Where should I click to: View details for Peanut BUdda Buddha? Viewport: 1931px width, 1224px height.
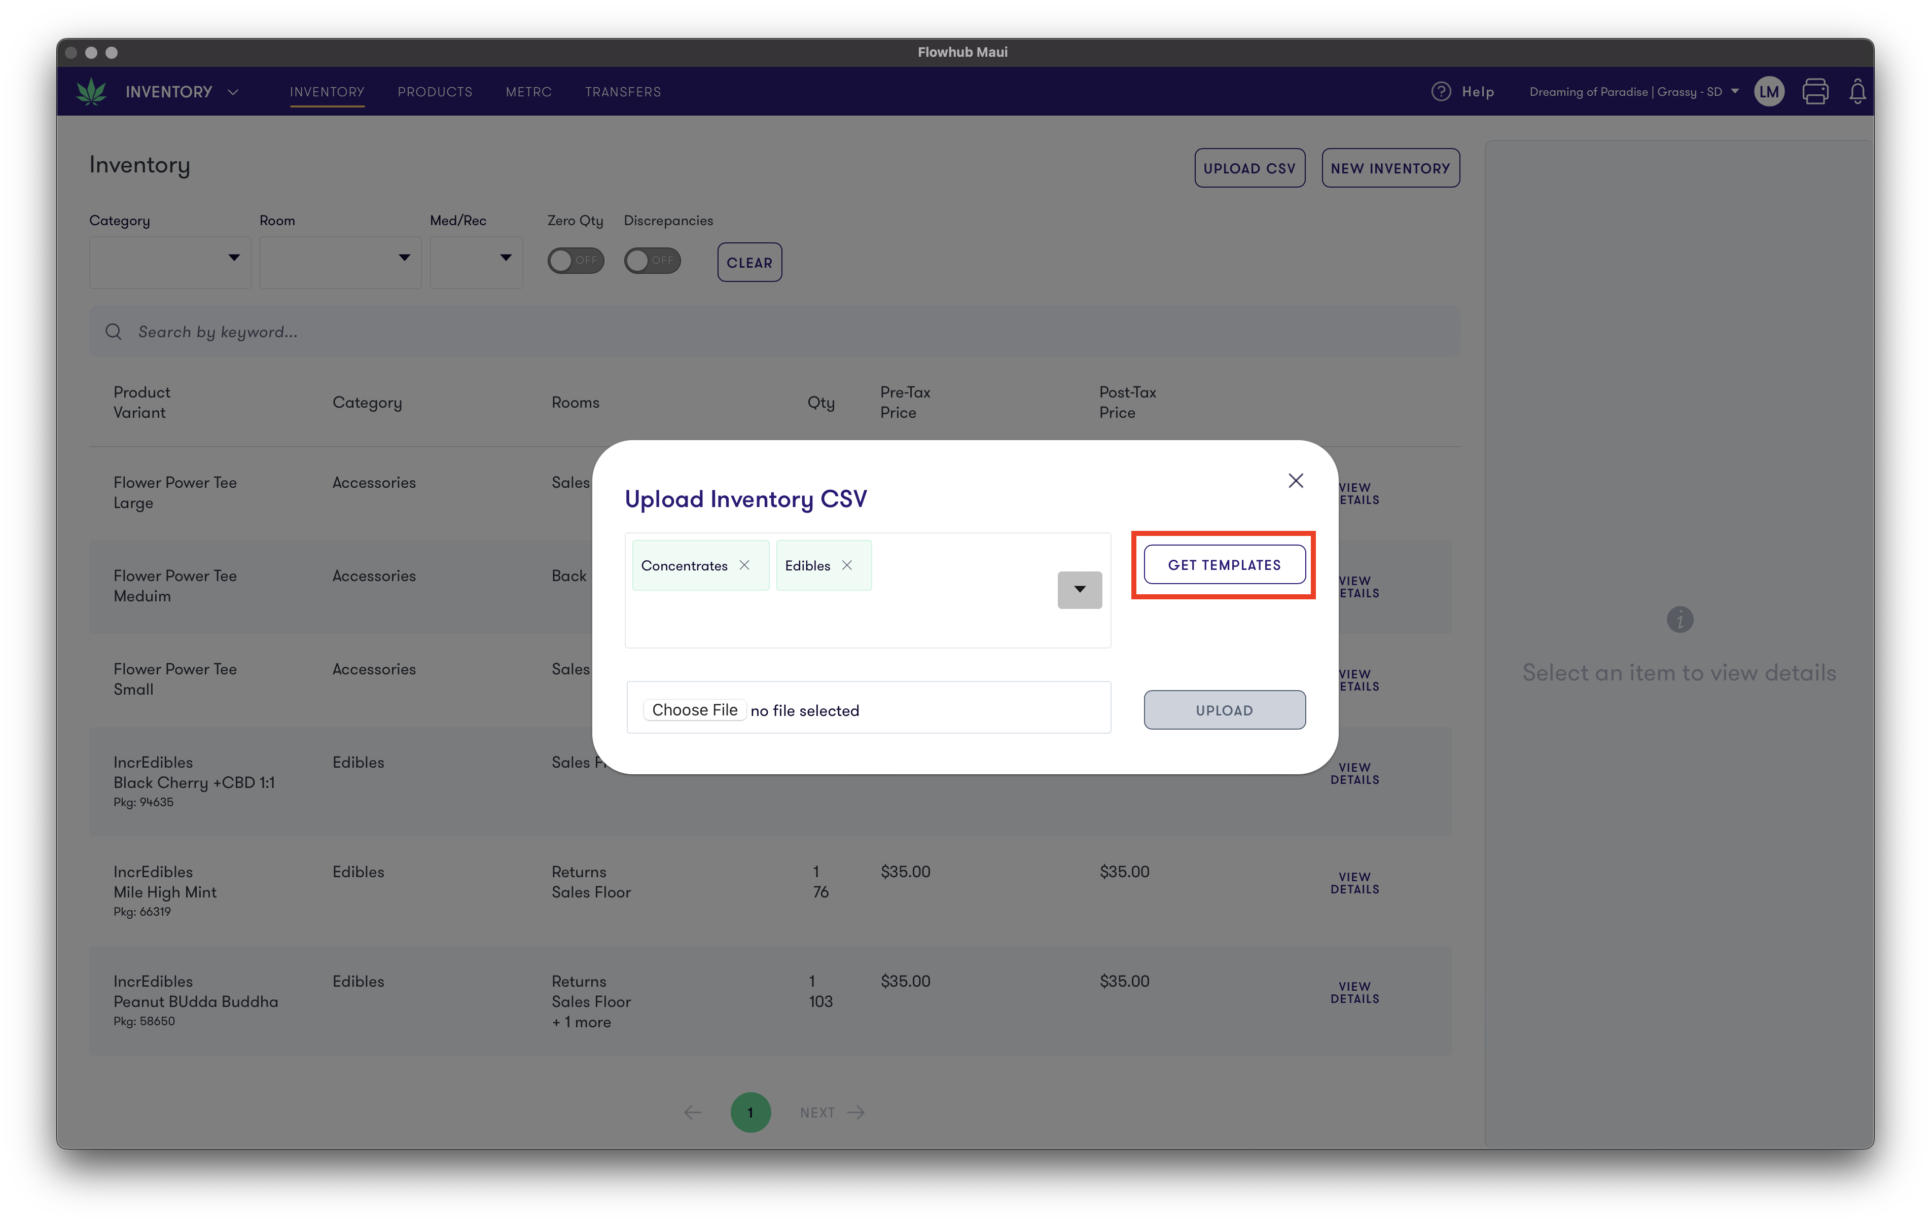(x=1354, y=992)
